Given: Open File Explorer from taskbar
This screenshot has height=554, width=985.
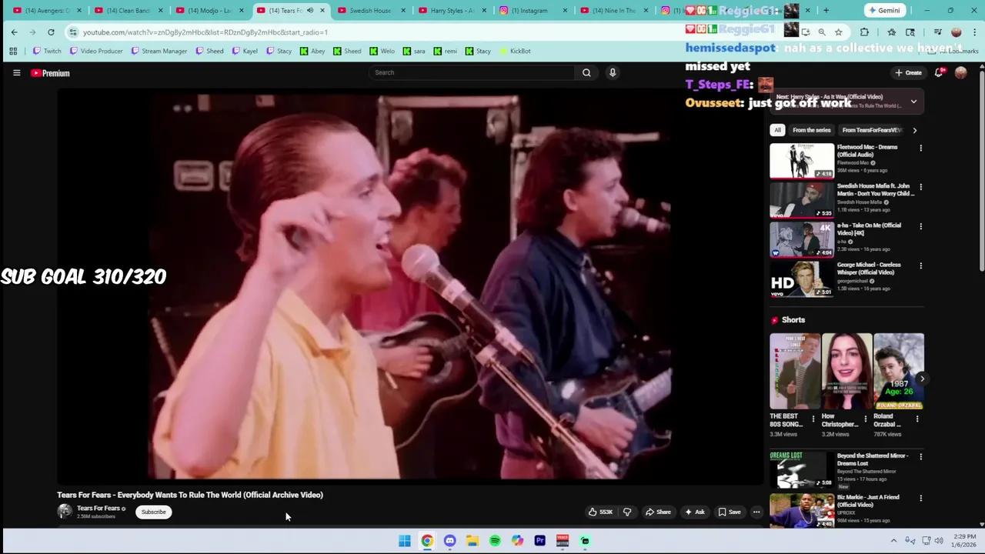Looking at the screenshot, I should coord(472,541).
